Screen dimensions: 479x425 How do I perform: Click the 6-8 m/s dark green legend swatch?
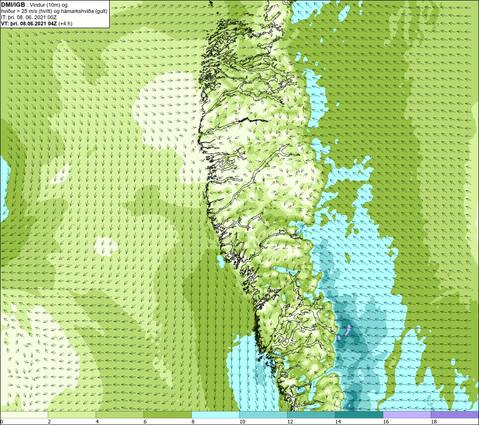(167, 414)
